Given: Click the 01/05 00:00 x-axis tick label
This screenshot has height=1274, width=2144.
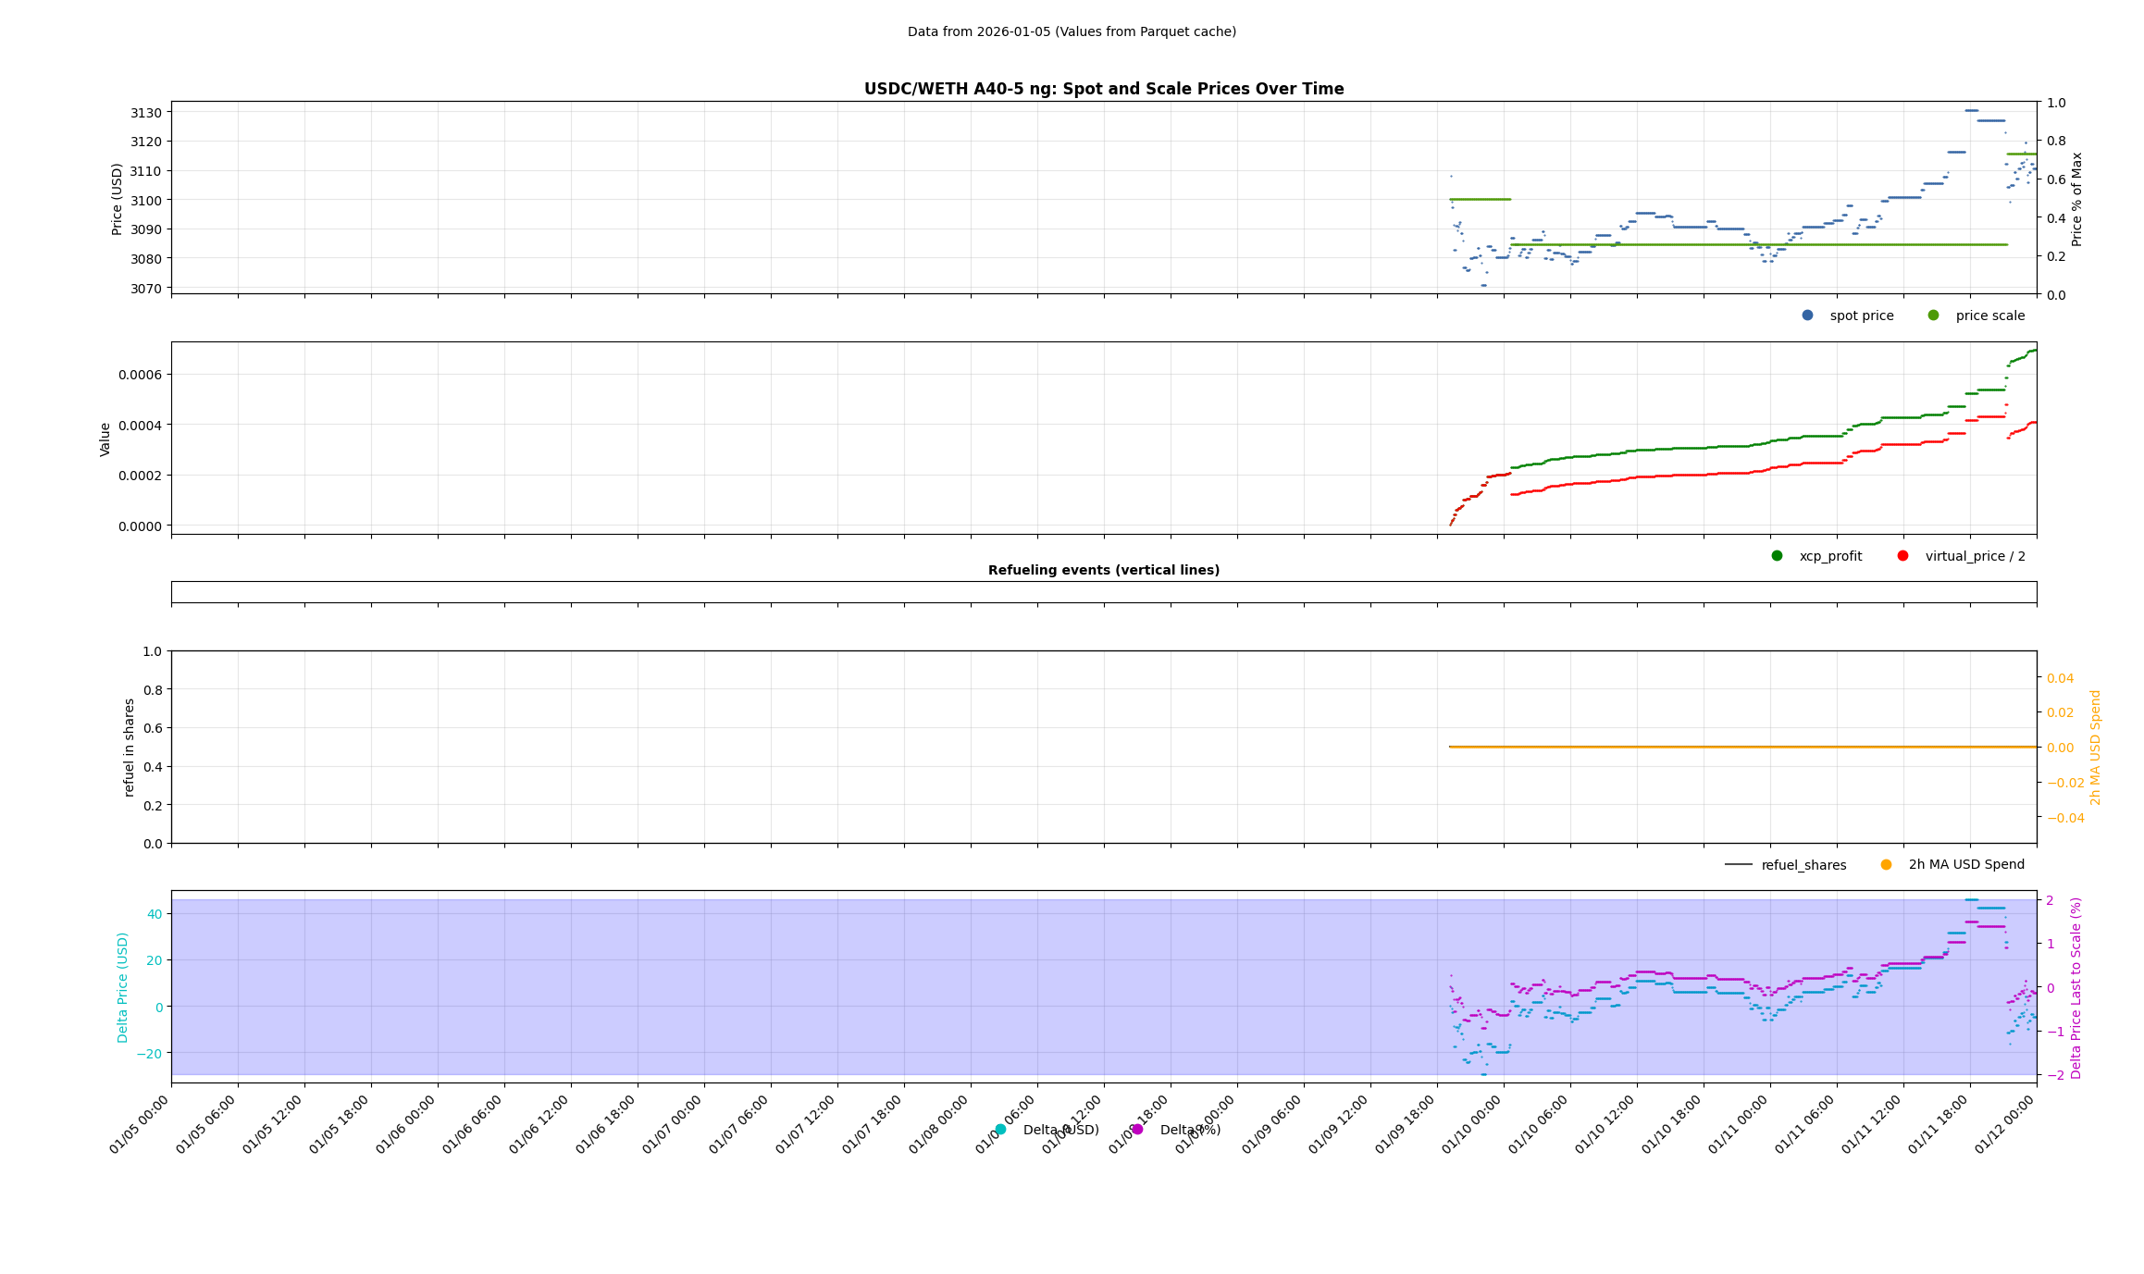Looking at the screenshot, I should 140,1124.
